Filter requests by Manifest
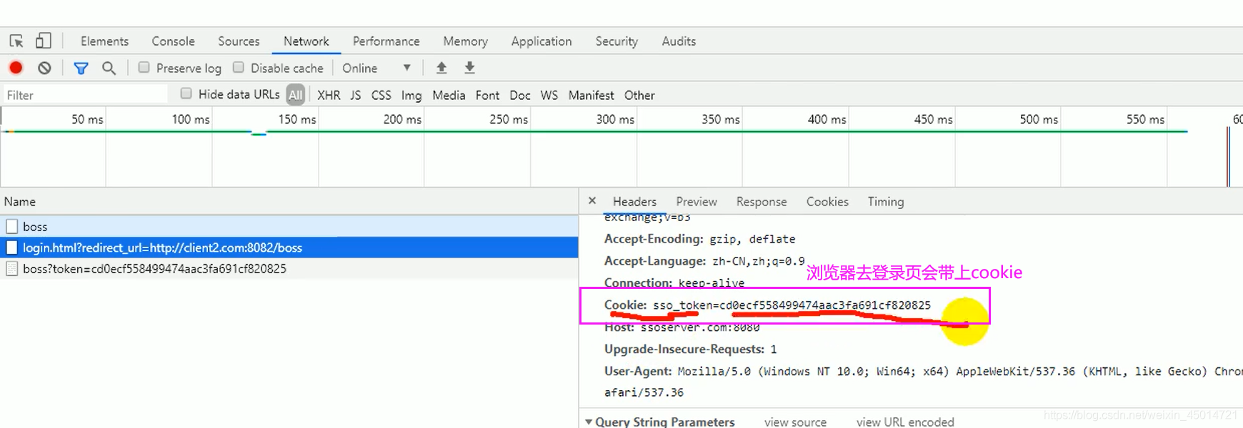 591,95
